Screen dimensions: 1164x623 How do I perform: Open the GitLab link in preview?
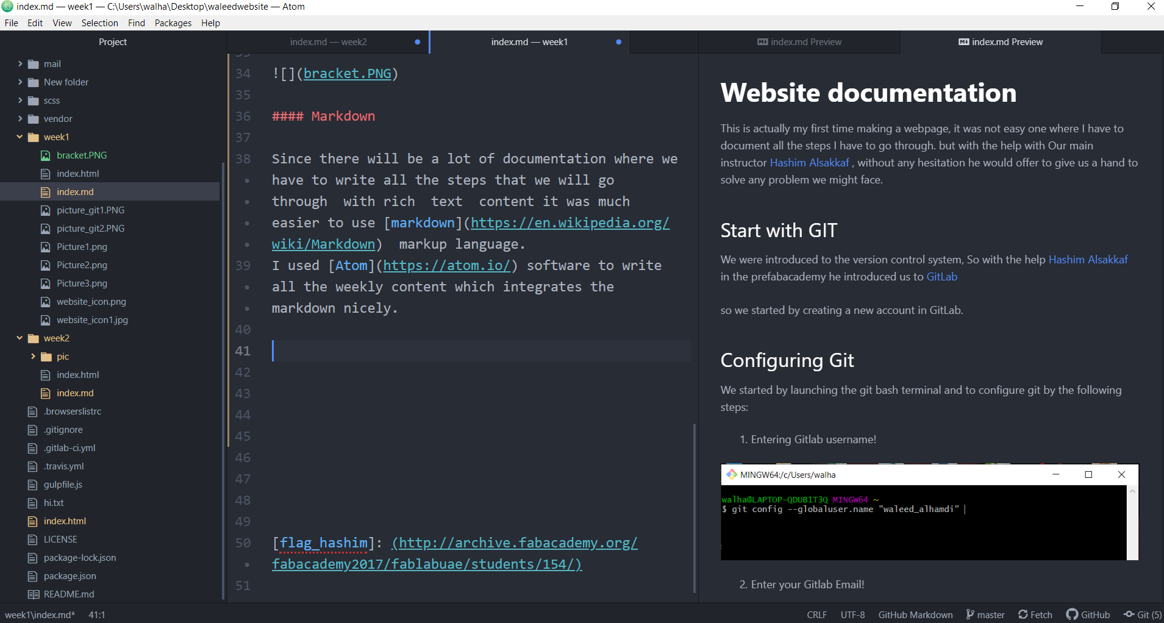(942, 277)
